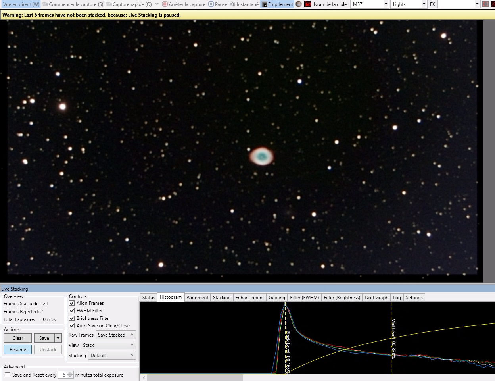495x381 pixels.
Task: Open the Save button dropdown arrow
Action: (x=58, y=338)
